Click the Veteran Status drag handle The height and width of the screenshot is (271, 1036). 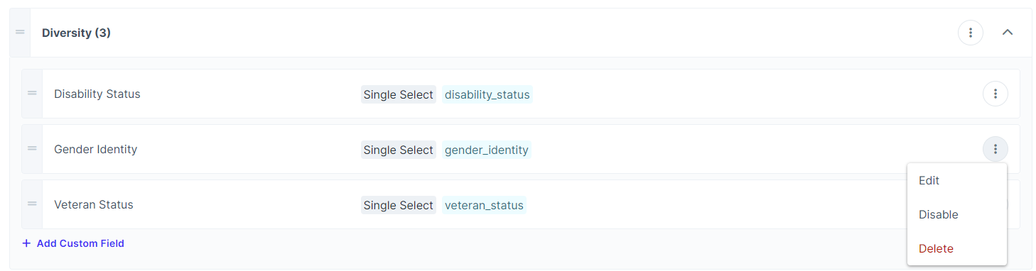pos(32,204)
